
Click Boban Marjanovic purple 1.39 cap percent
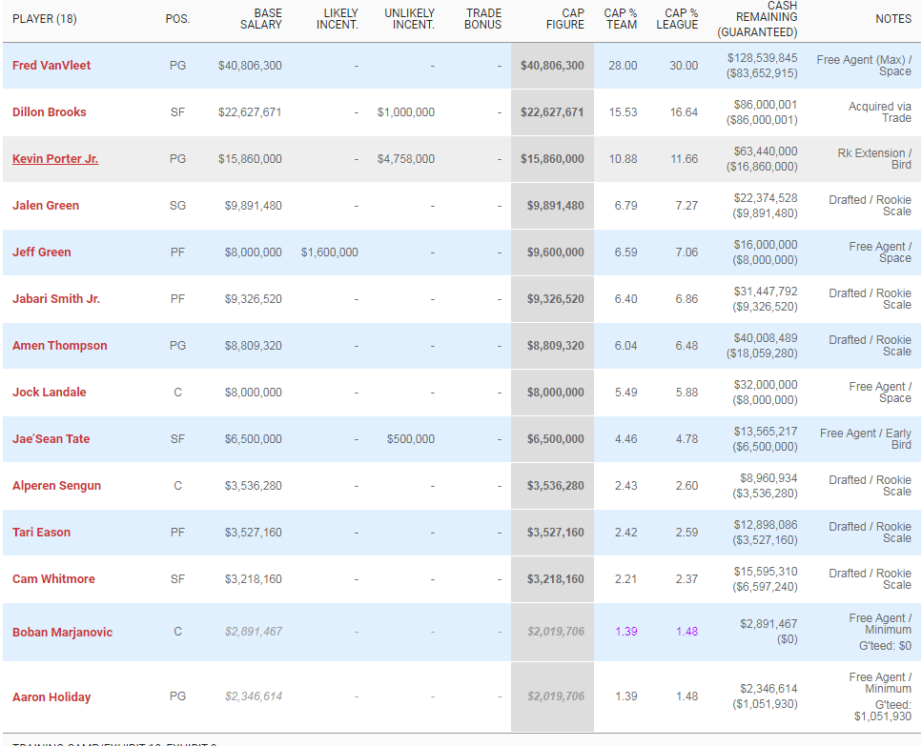[x=626, y=632]
